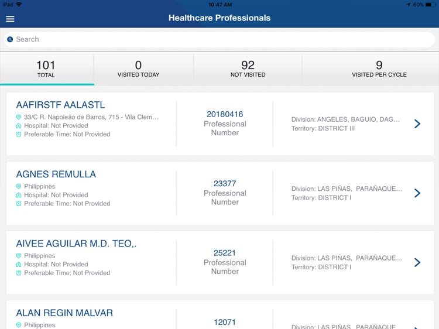Open AIVEE AGUILAR M.D. TEO profile name
This screenshot has height=329, width=439.
point(76,244)
